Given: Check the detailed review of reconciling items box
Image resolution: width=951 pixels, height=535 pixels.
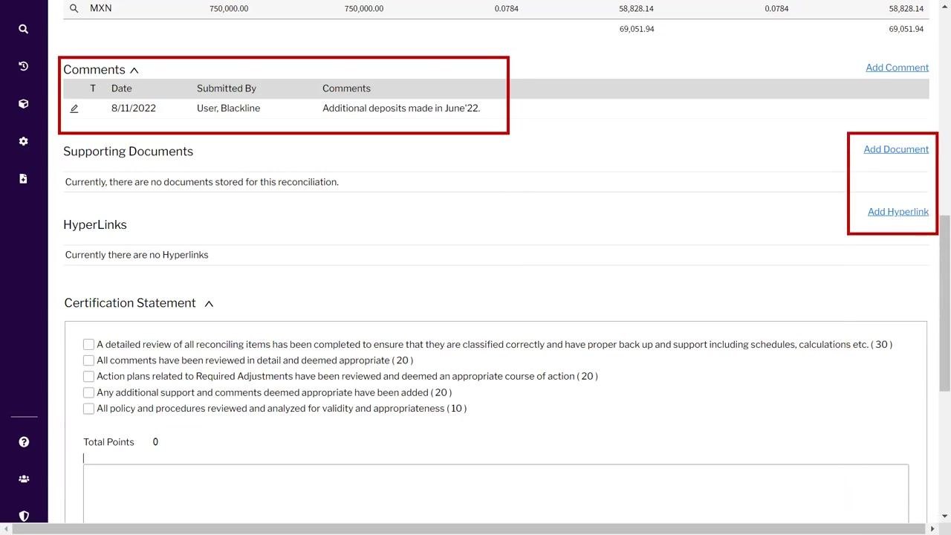Looking at the screenshot, I should coord(88,344).
